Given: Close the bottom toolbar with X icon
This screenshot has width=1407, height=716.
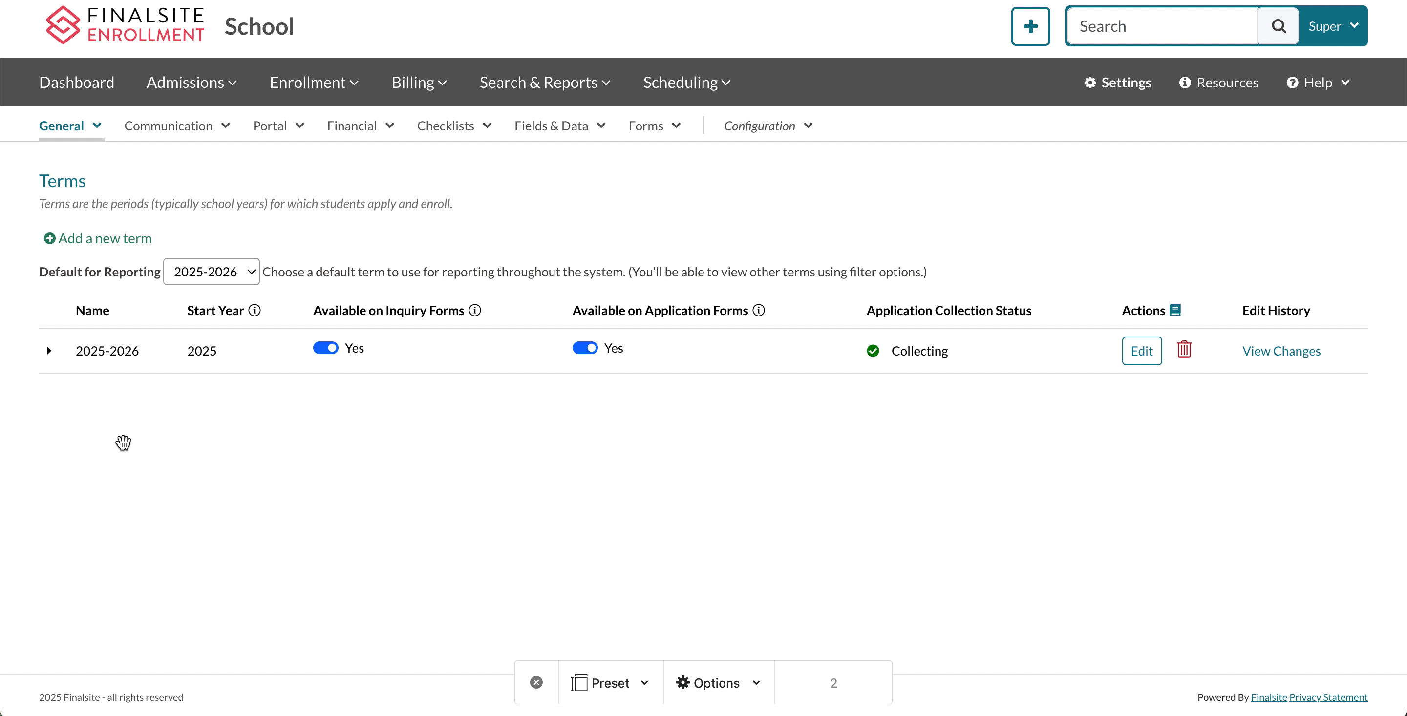Looking at the screenshot, I should (x=536, y=682).
